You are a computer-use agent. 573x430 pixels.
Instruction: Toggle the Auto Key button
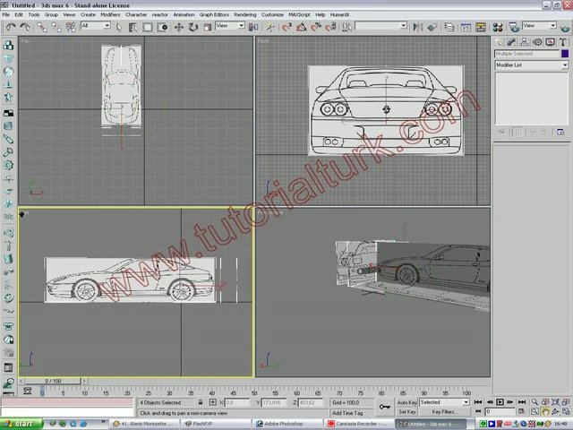click(406, 402)
